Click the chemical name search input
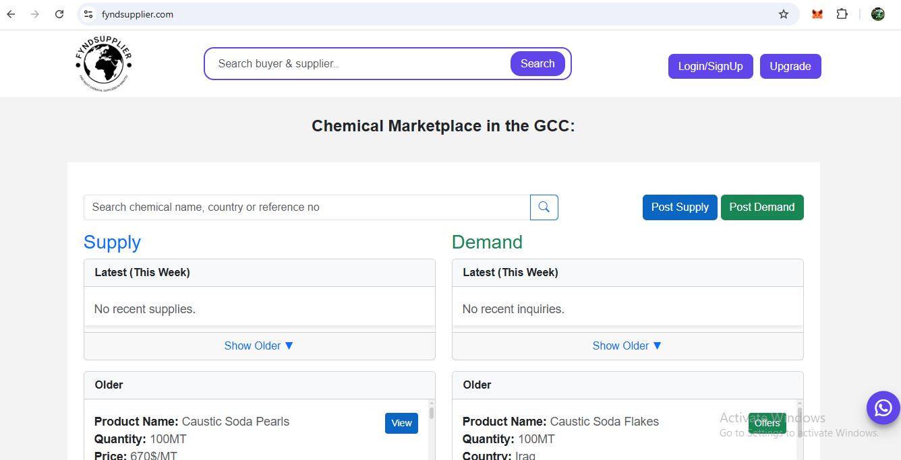The image size is (901, 460). (307, 207)
